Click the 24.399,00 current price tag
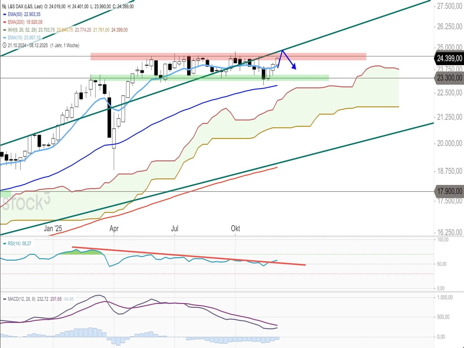Screen dimensions: 464x348 tap(449, 58)
